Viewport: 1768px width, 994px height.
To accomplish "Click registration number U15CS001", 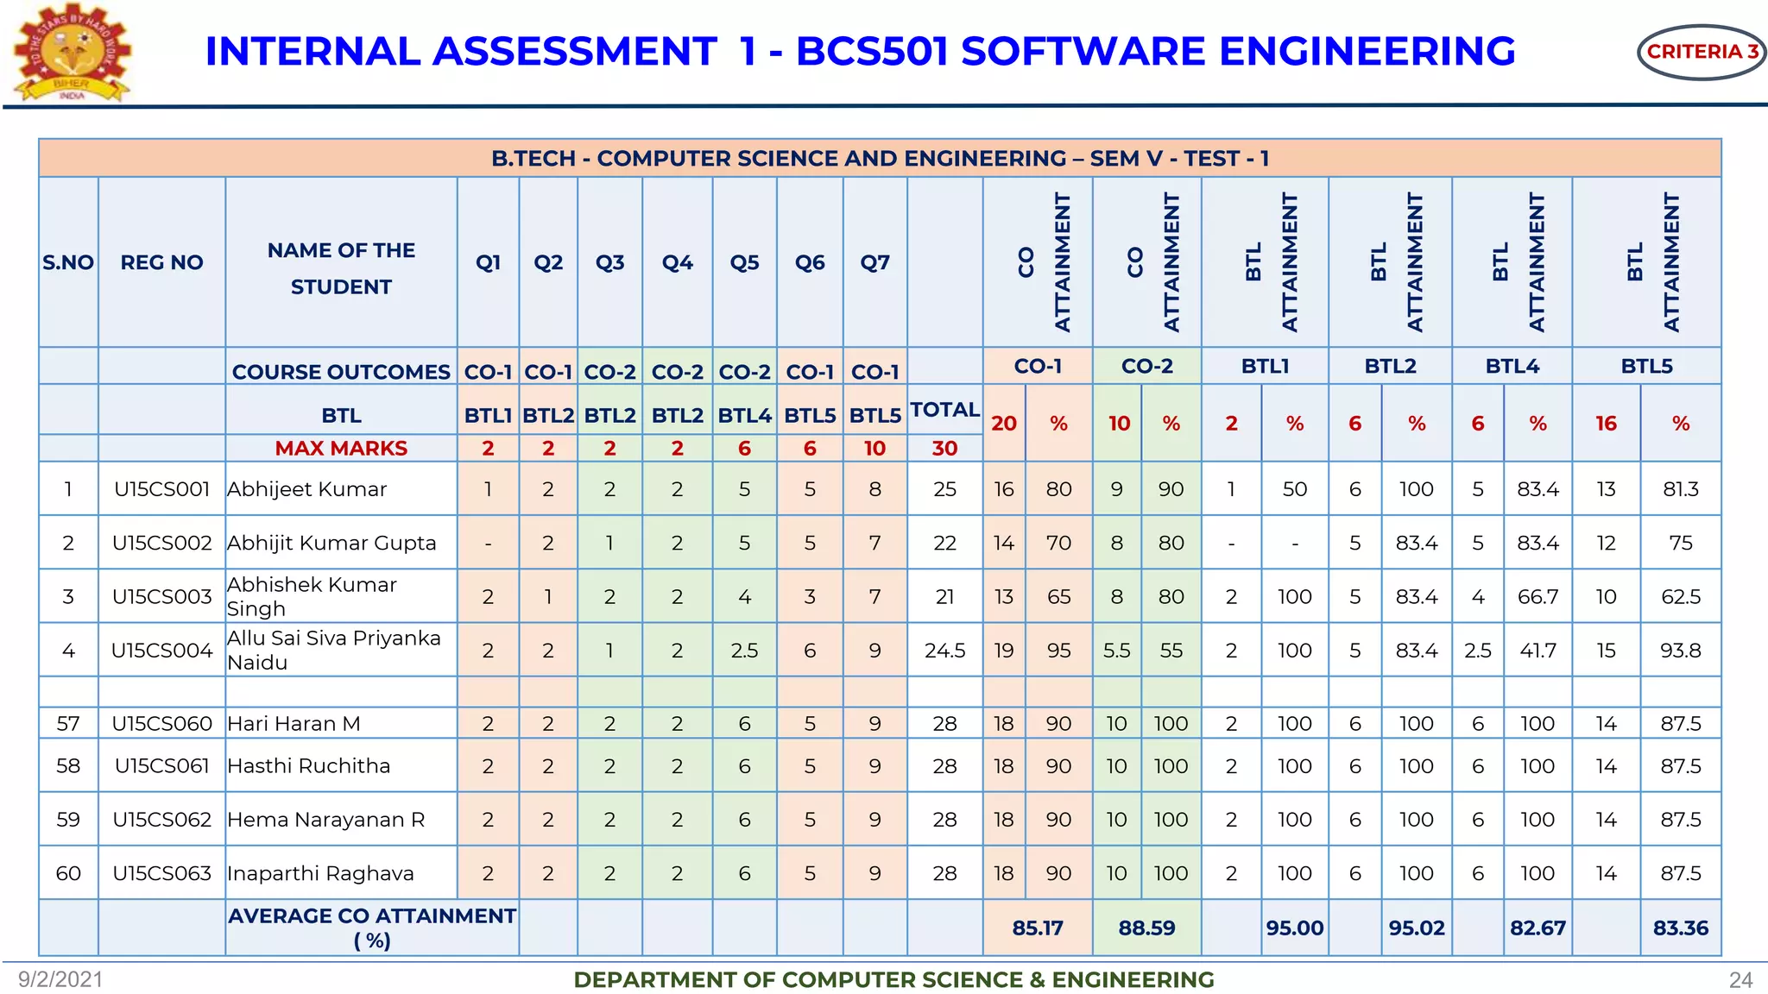I will (x=161, y=489).
